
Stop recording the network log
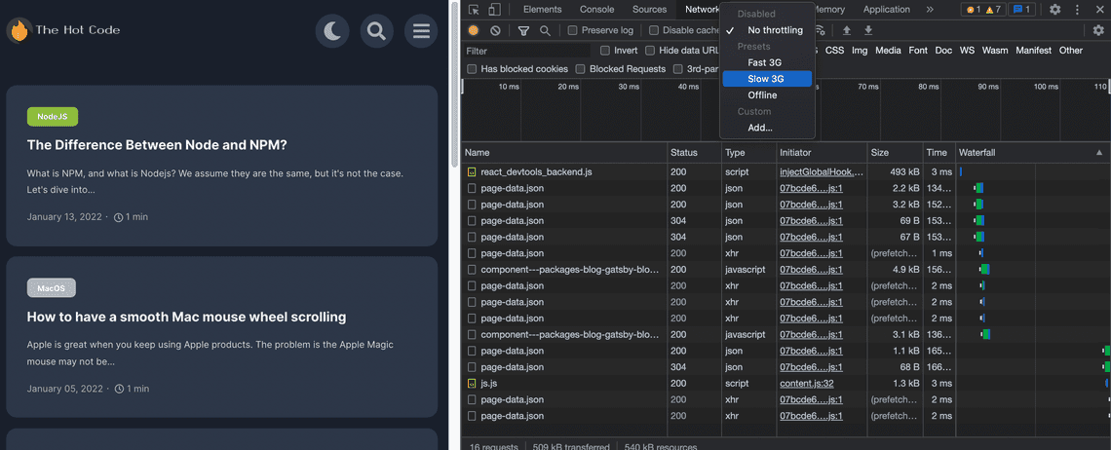[x=474, y=30]
